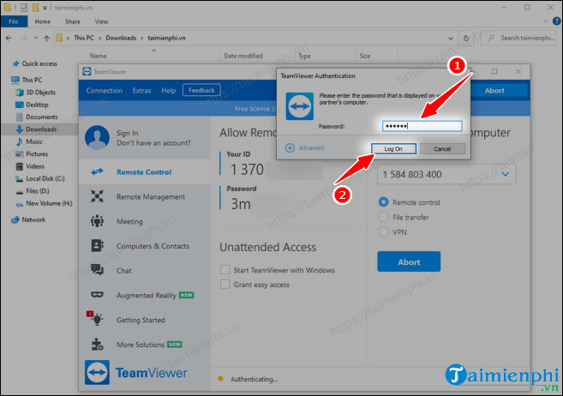
Task: Select 3D Objects in Explorer tree
Action: (40, 93)
